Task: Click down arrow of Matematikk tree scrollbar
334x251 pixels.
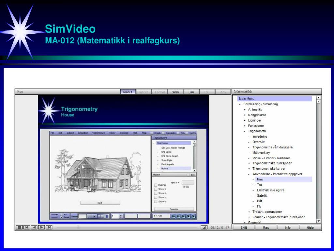Action: (318, 221)
